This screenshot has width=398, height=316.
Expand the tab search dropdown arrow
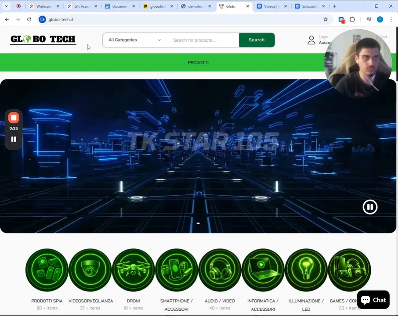point(6,6)
